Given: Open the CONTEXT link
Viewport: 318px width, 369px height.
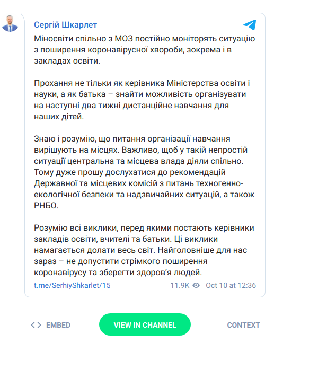Looking at the screenshot, I should [x=243, y=325].
